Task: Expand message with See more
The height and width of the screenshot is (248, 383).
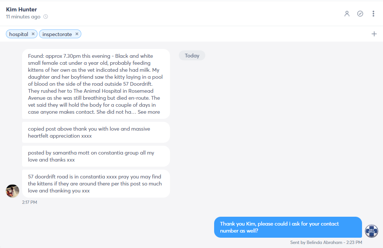Action: coord(149,112)
